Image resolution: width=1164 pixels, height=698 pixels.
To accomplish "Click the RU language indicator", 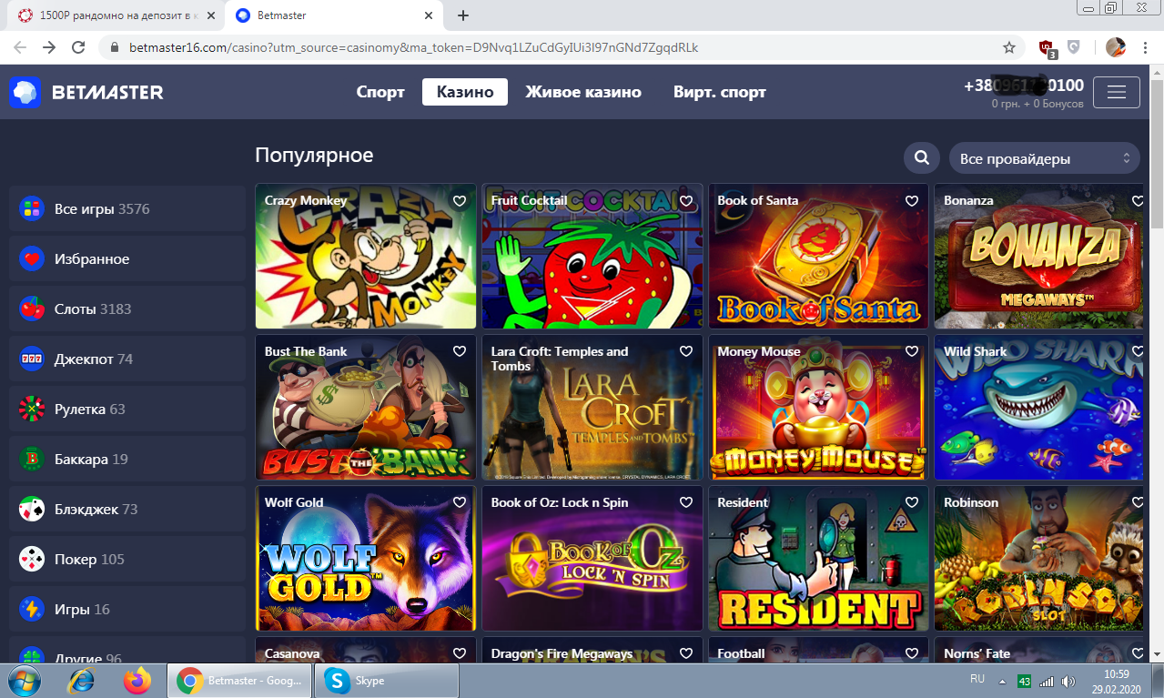I will [977, 679].
